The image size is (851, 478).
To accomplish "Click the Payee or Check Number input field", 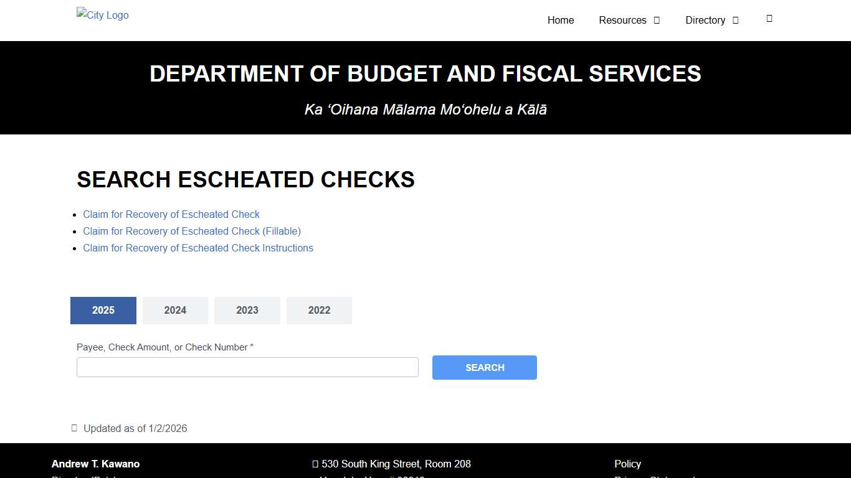I will [247, 367].
